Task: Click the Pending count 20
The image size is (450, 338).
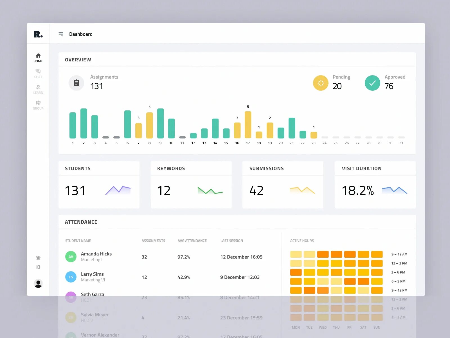Action: pos(337,86)
